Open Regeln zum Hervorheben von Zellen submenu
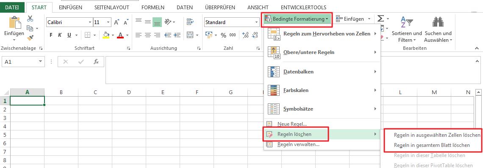The height and width of the screenshot is (168, 483). (x=322, y=34)
